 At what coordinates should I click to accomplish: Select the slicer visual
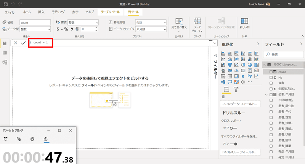(x=223, y=76)
